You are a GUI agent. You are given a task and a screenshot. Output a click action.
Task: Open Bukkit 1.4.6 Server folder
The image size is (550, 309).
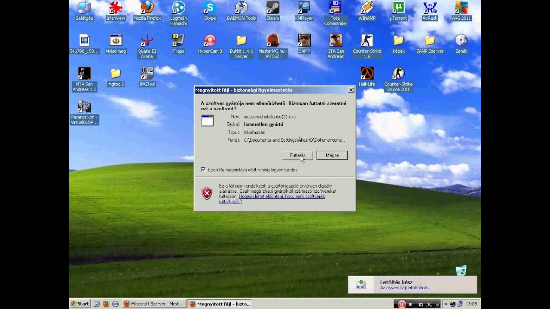click(x=241, y=46)
